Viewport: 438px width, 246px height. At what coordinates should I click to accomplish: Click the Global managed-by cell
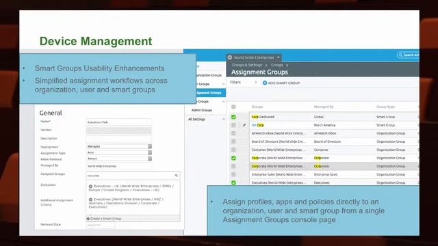point(319,117)
